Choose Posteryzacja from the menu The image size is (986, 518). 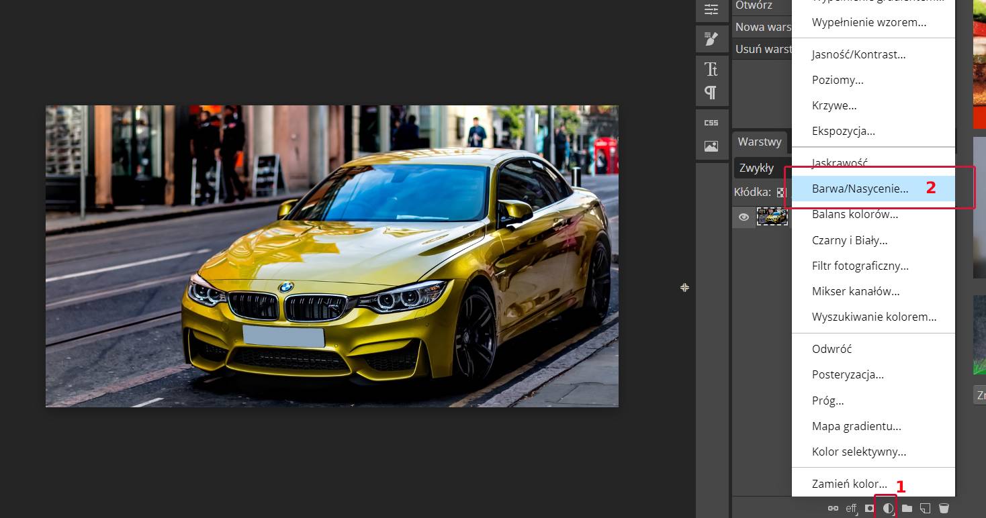click(x=873, y=374)
